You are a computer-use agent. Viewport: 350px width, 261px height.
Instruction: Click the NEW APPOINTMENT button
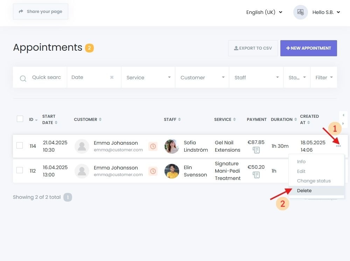click(x=308, y=48)
